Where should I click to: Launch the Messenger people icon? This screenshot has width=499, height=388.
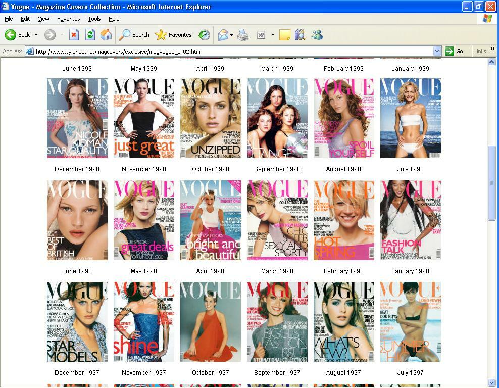(x=317, y=35)
